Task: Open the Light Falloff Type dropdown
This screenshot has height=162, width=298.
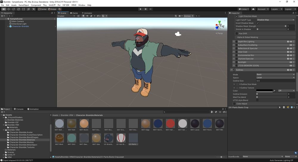Action: (275, 20)
